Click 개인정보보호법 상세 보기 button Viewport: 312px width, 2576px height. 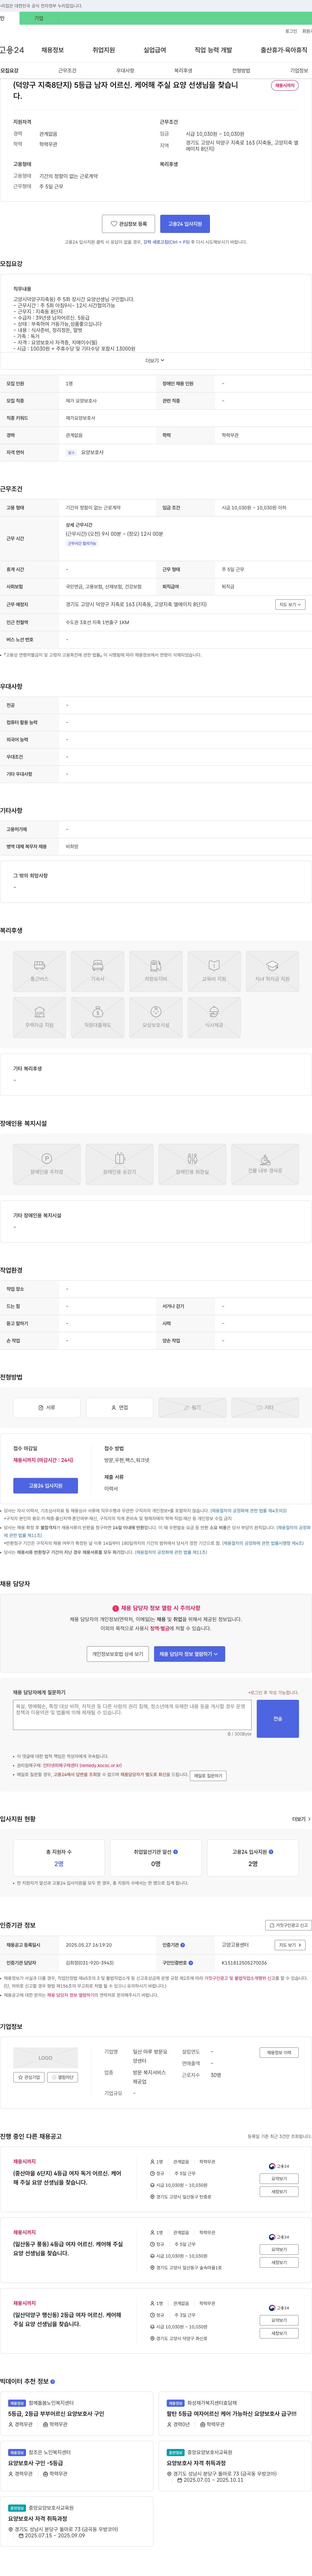[118, 1654]
